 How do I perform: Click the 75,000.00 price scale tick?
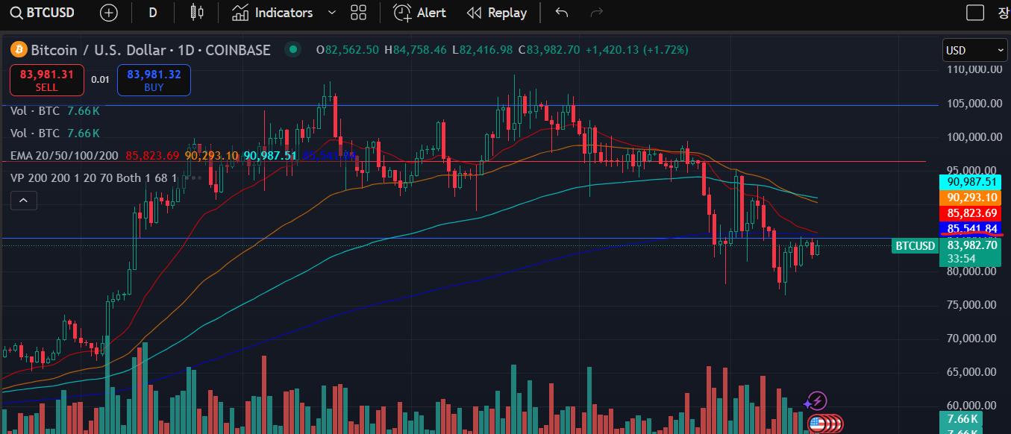pyautogui.click(x=971, y=305)
